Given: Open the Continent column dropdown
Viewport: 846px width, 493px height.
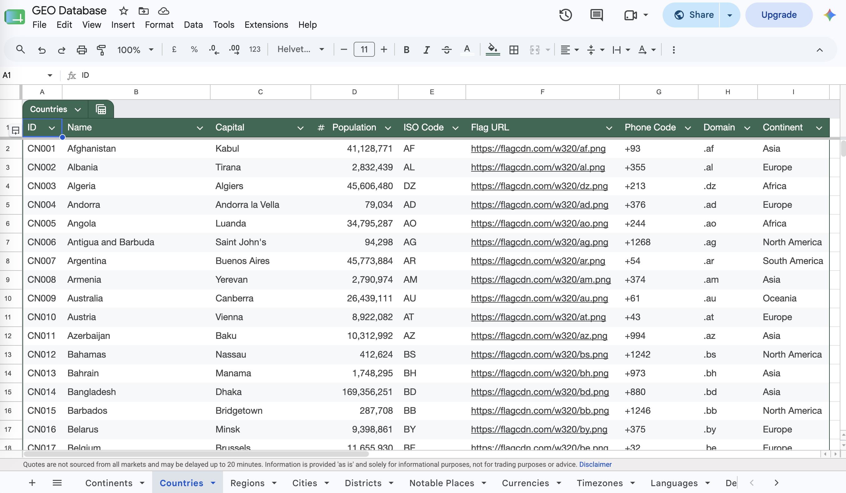Looking at the screenshot, I should click(819, 128).
